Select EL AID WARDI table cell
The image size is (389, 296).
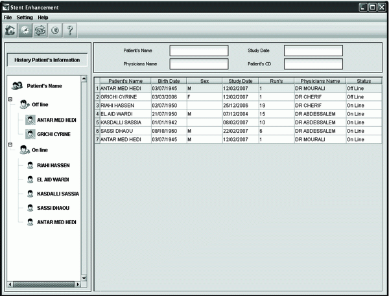pos(126,114)
